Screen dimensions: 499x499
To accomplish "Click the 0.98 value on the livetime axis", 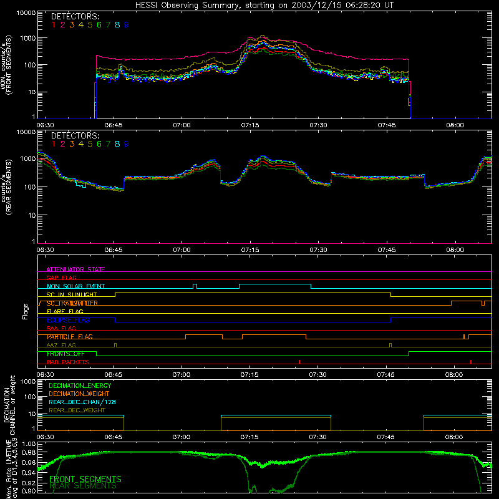I will [x=29, y=452].
